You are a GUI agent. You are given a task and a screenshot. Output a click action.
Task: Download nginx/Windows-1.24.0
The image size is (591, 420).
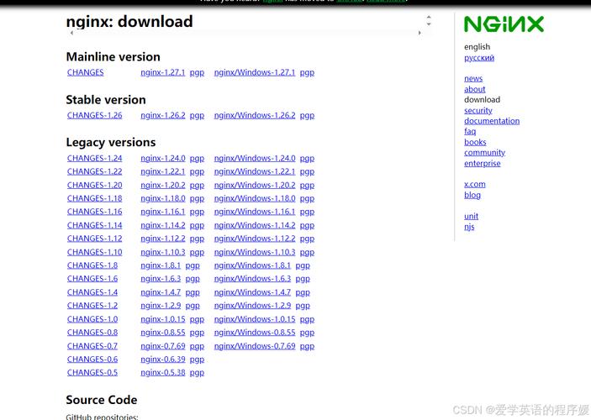255,158
